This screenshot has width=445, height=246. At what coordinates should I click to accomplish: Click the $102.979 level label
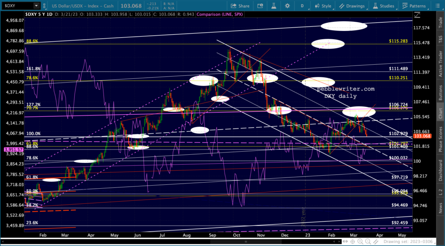[x=398, y=133]
